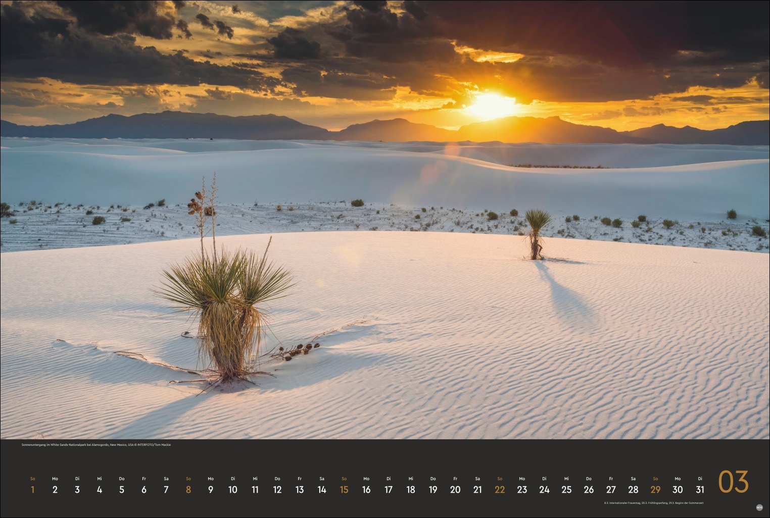Click Tuesday date 17
This screenshot has width=770, height=518.
(389, 489)
